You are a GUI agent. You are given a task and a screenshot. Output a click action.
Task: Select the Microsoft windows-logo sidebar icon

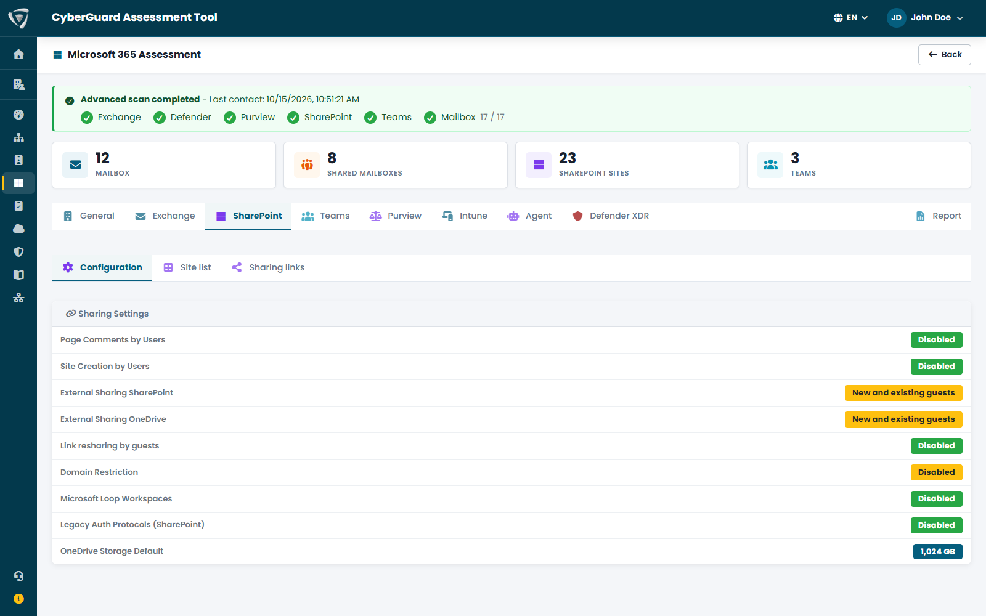point(18,183)
